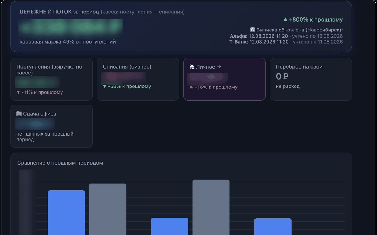Select the Списания (бизнес) card title
Screen dimensions: 377x235
[127, 67]
